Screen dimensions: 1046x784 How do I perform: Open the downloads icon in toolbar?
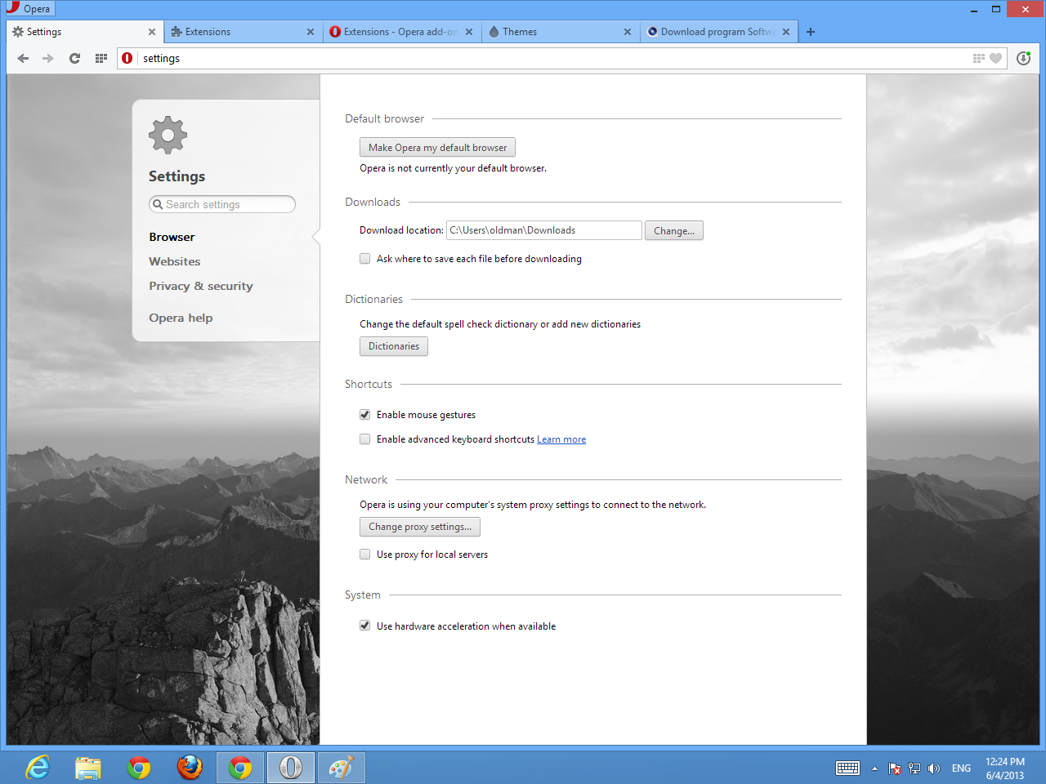tap(1023, 58)
